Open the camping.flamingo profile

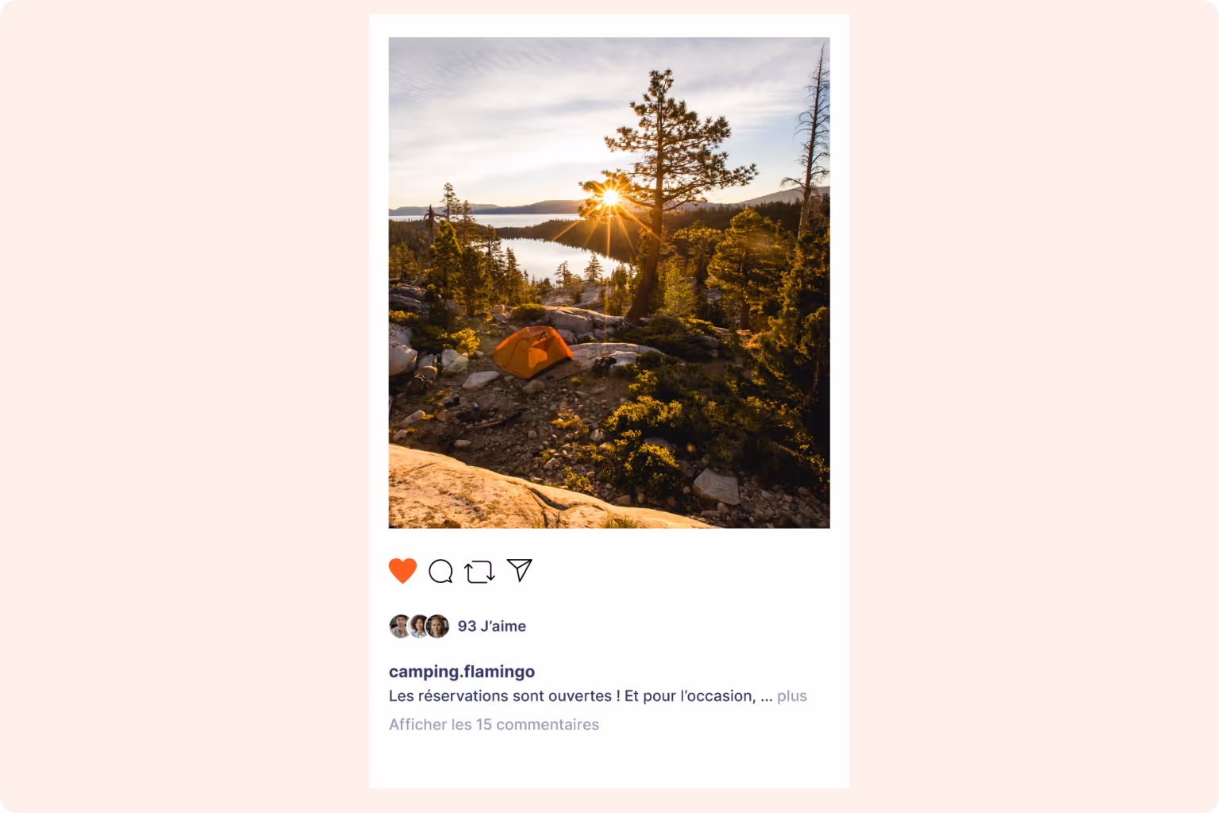coord(462,672)
